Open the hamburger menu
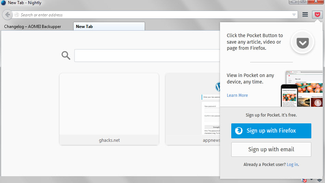The height and width of the screenshot is (183, 325). (x=305, y=14)
